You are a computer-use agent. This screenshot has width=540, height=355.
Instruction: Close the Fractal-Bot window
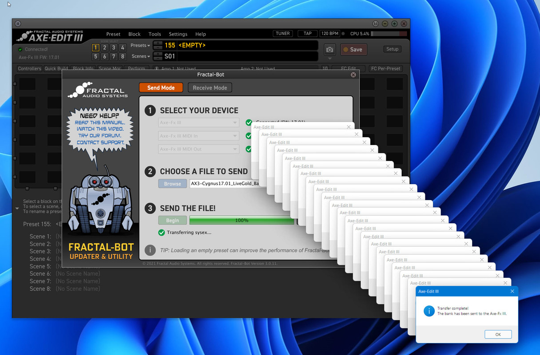(x=353, y=75)
